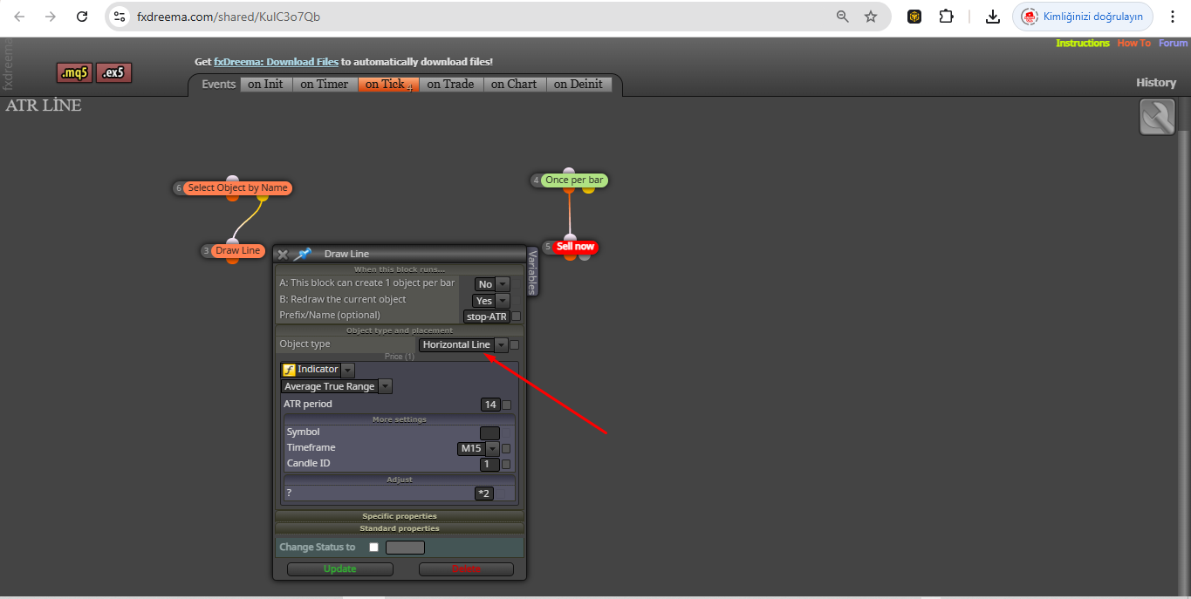Open the History panel
Viewport: 1191px width, 599px height.
1156,83
